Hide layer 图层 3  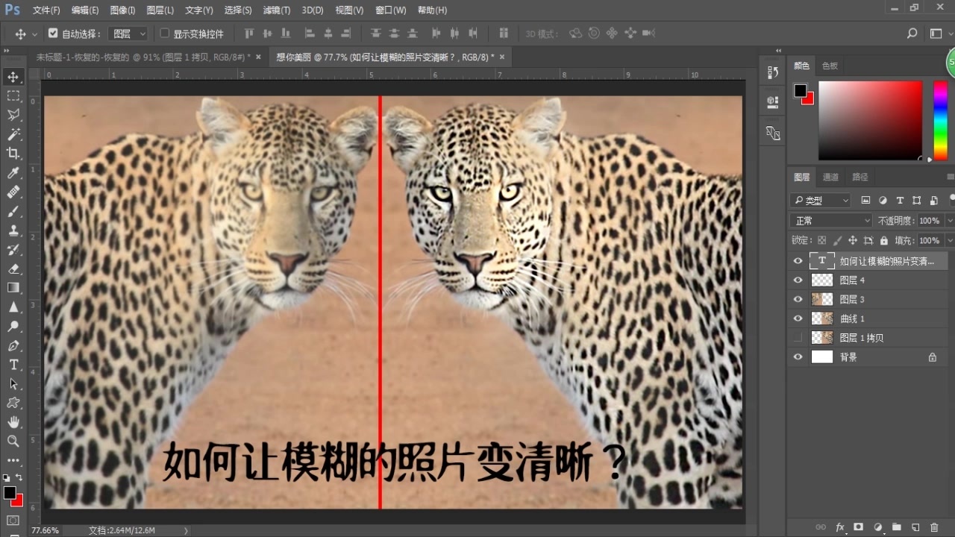798,299
